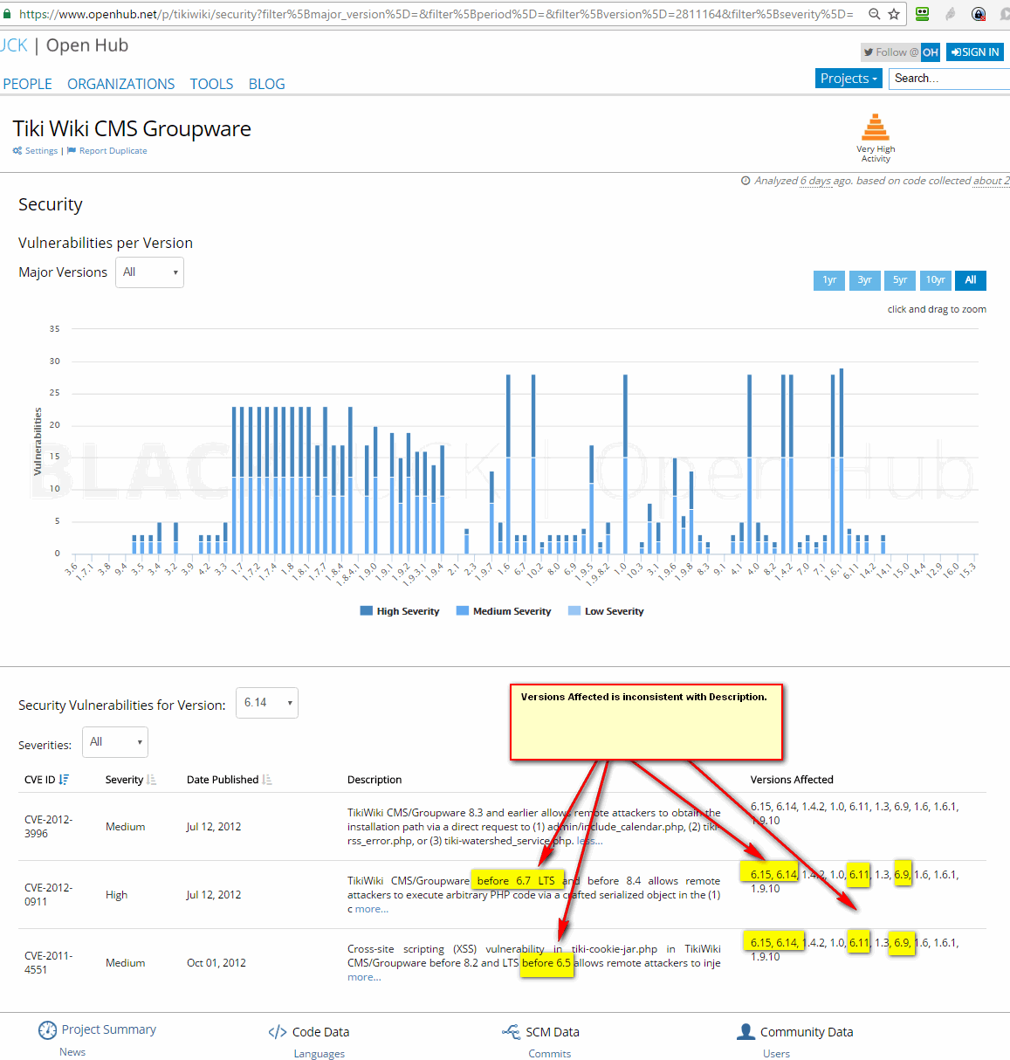
Task: Open Code Data footer section
Action: [x=320, y=1032]
